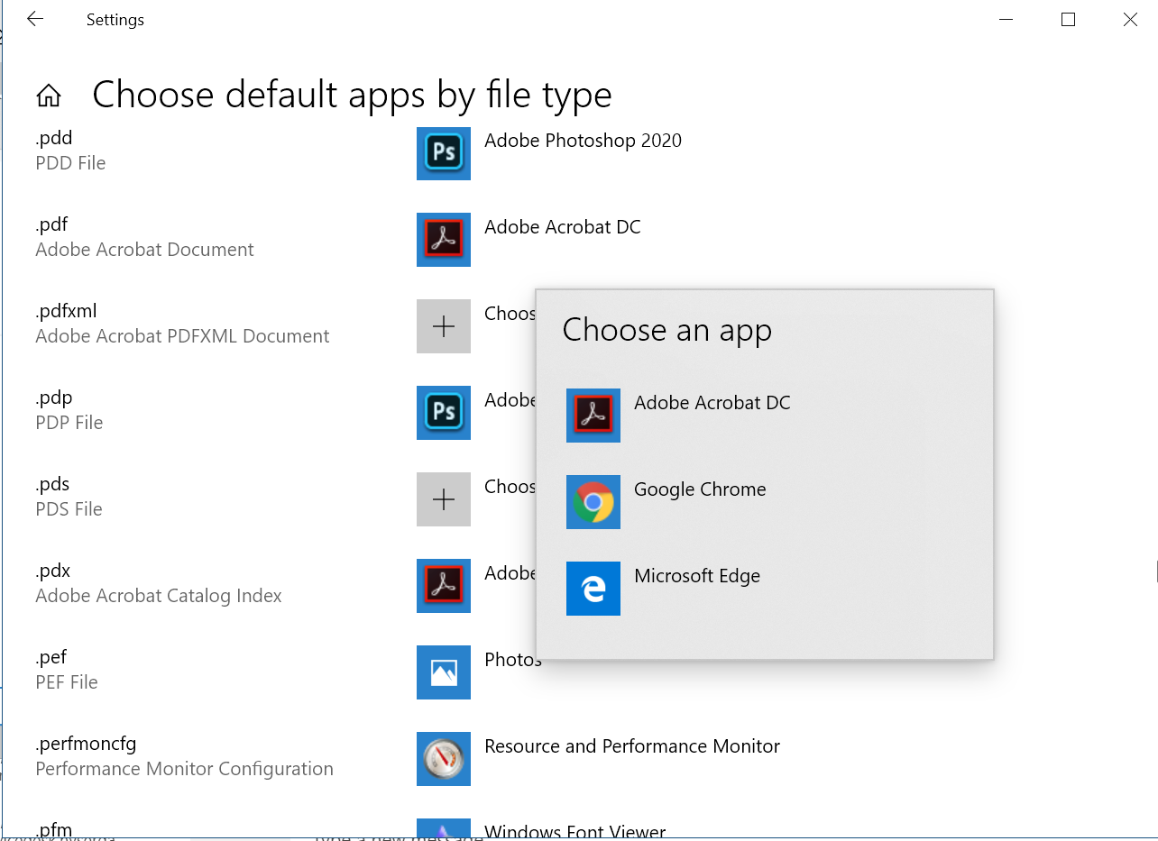Image resolution: width=1158 pixels, height=841 pixels.
Task: Click the Settings window title text
Action: tap(115, 20)
